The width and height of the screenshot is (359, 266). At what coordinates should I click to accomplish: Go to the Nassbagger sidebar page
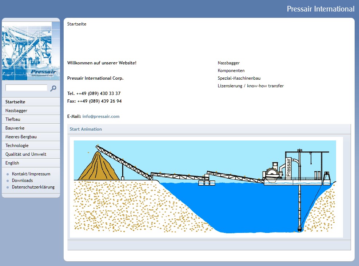point(16,111)
